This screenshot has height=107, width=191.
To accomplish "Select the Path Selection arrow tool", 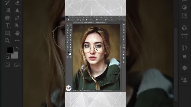I will tap(71, 45).
